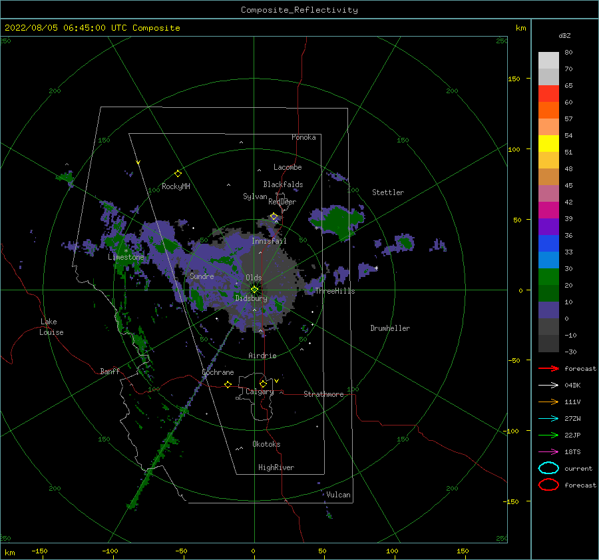Click the Limestone label
The width and height of the screenshot is (599, 560).
[126, 257]
